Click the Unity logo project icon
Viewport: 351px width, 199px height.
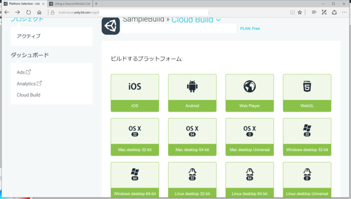pyautogui.click(x=111, y=26)
